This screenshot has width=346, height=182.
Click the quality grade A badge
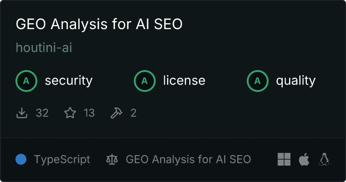click(258, 81)
